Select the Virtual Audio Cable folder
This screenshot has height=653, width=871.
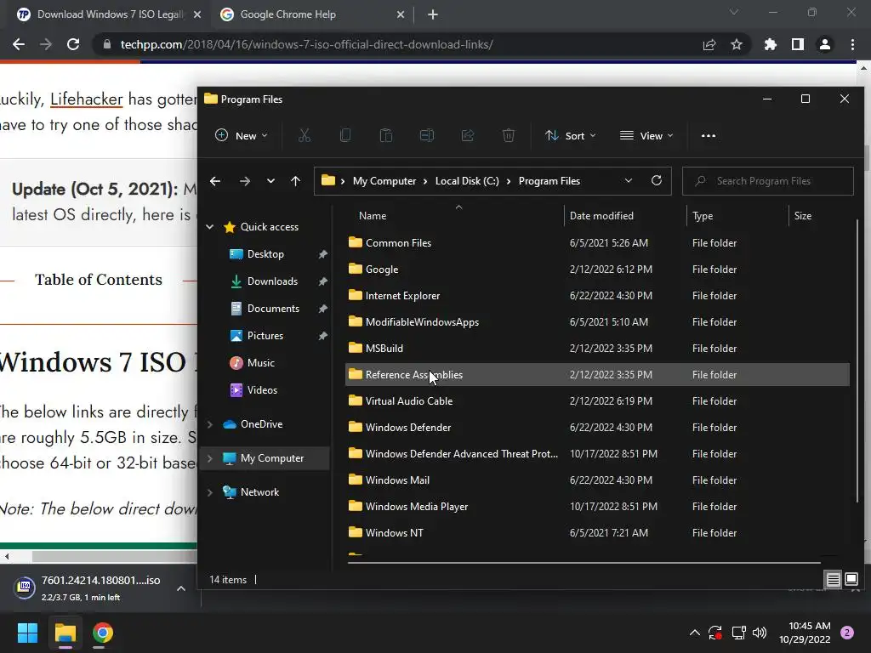(597, 401)
